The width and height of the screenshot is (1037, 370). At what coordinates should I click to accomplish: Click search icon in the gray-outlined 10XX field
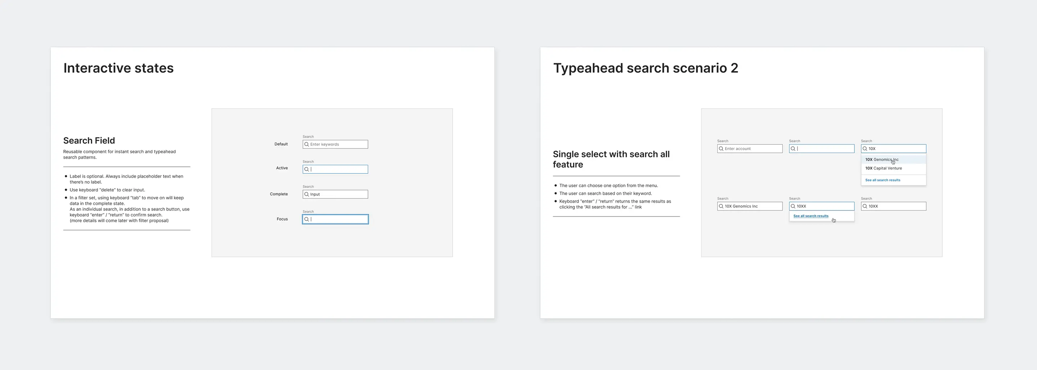click(865, 206)
